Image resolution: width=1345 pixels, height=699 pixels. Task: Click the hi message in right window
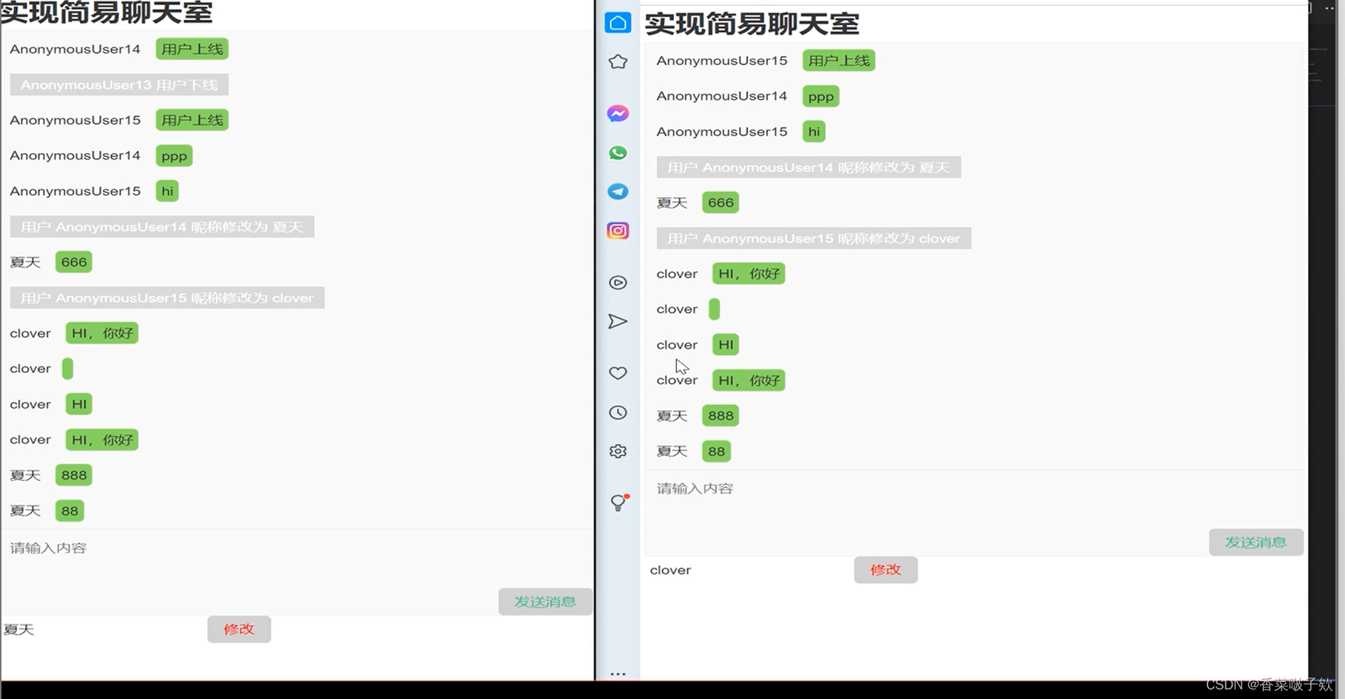click(x=814, y=132)
